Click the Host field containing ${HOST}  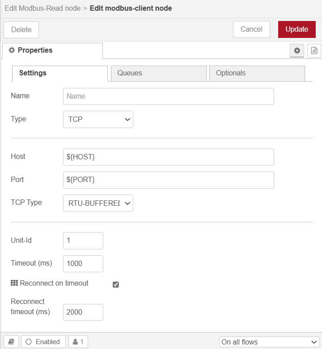168,157
